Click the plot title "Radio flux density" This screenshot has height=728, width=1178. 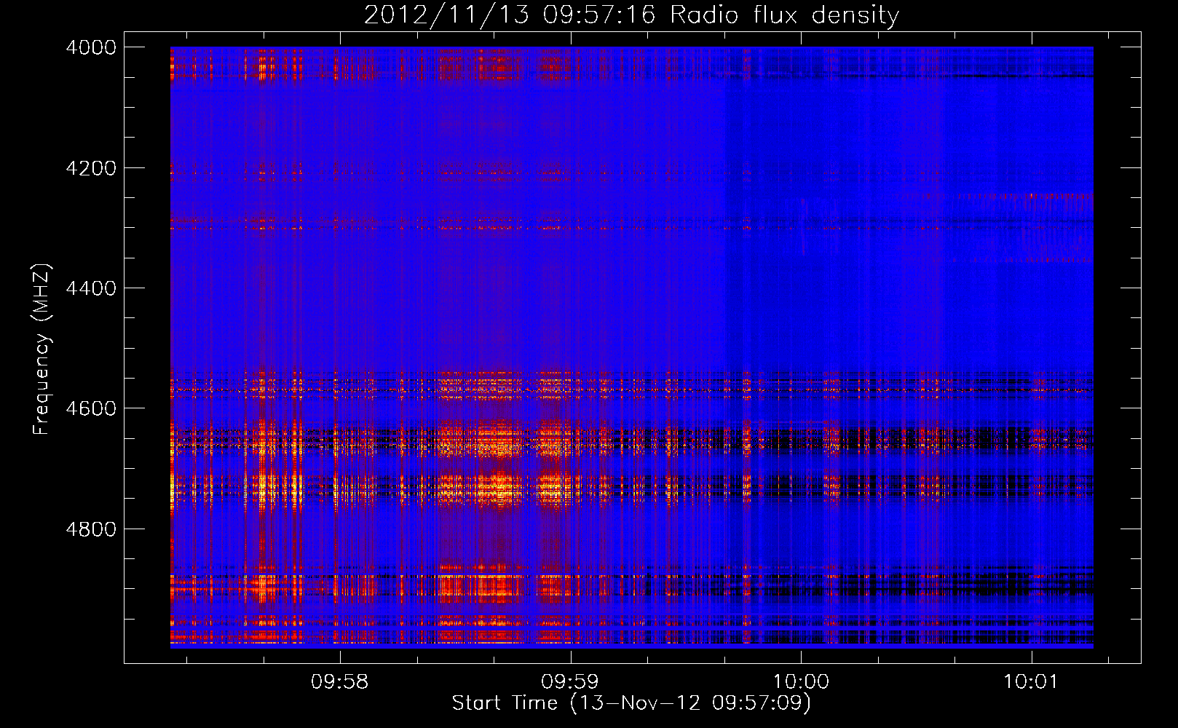784,15
